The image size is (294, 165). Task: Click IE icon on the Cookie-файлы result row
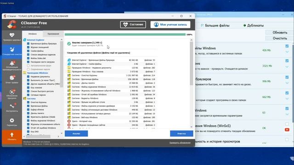coord(69,64)
